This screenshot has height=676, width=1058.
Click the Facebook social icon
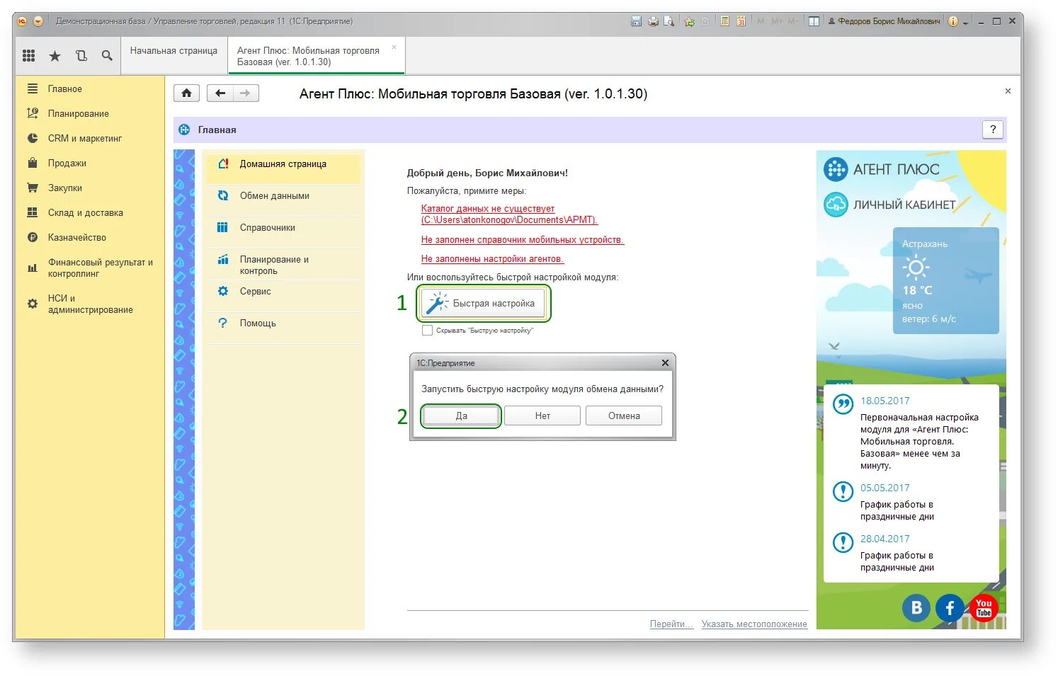tap(950, 607)
